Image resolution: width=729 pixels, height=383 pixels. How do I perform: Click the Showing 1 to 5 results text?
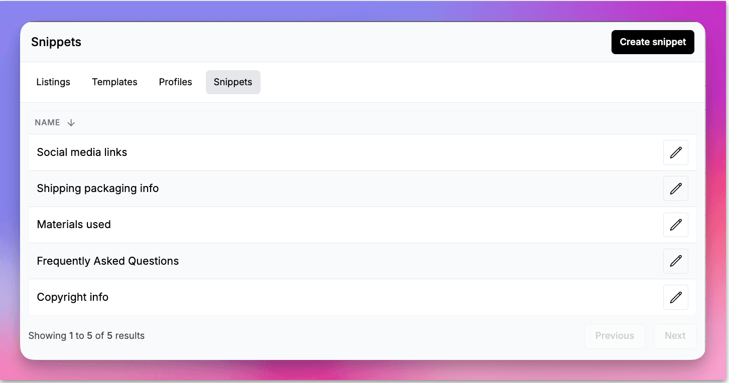[86, 336]
